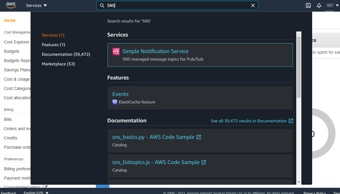This screenshot has height=194, width=340.
Task: Open the external-link icon beside sns_basics.py
Action: (x=199, y=137)
